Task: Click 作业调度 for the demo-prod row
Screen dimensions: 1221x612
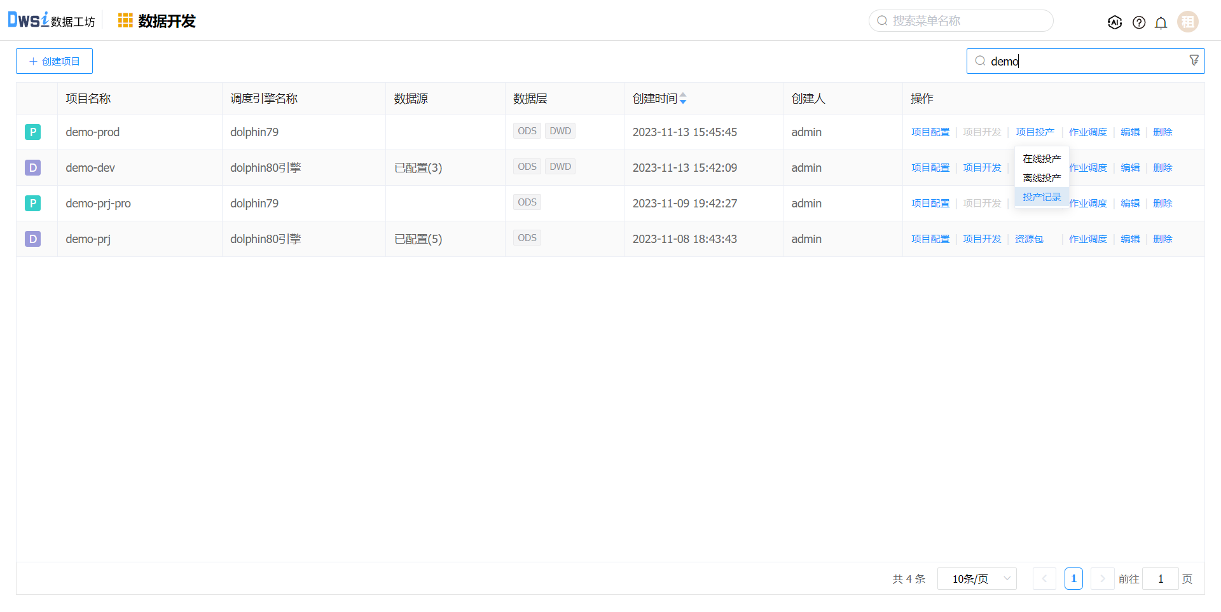Action: coord(1087,132)
